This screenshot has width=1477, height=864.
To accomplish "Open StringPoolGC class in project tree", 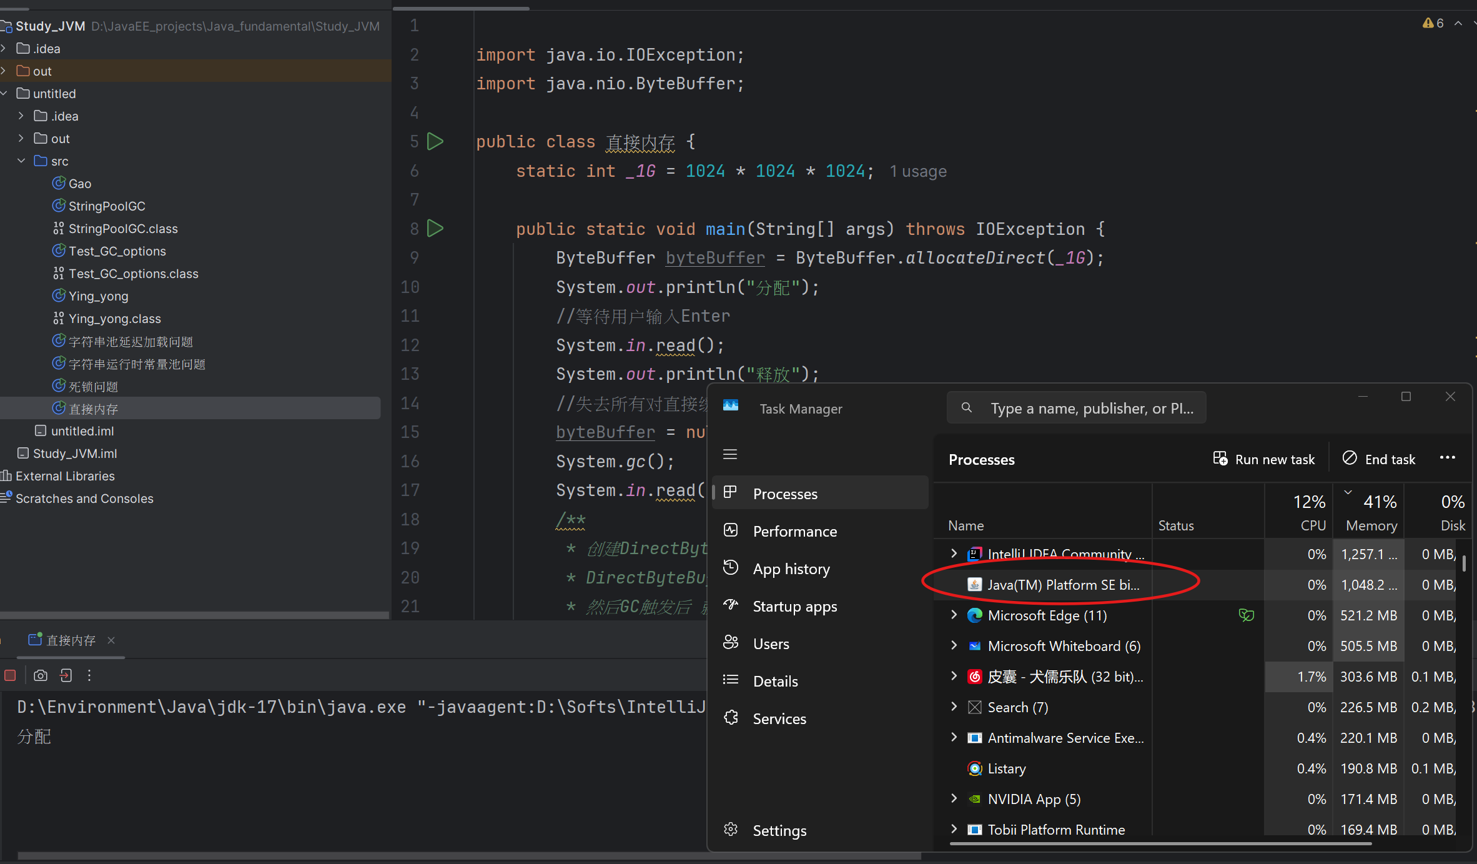I will point(107,206).
